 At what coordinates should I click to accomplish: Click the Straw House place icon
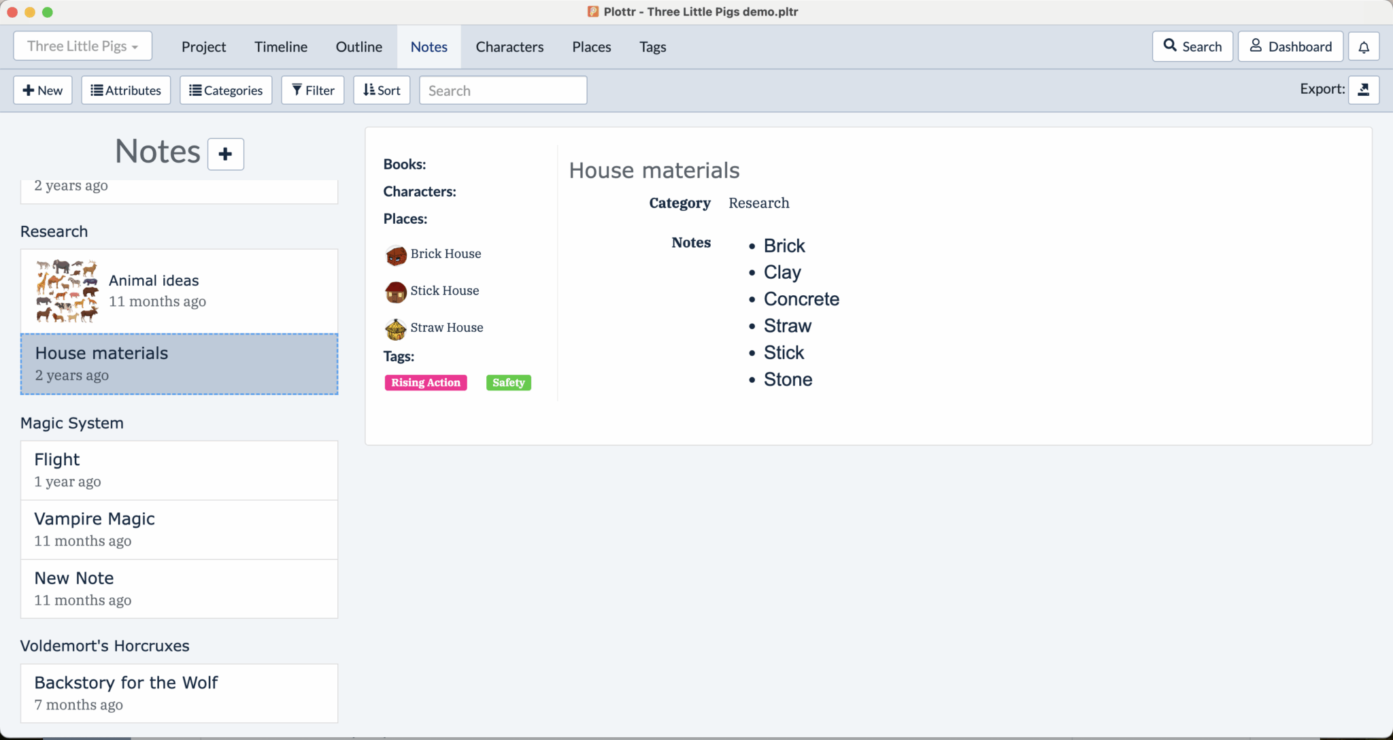click(x=395, y=329)
